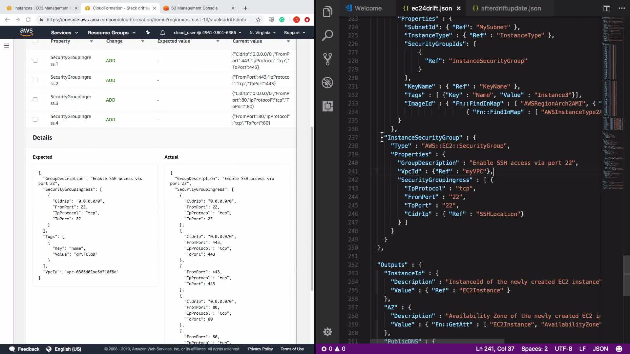Bookmark the page with the star icon
The image size is (630, 354).
coord(258,20)
